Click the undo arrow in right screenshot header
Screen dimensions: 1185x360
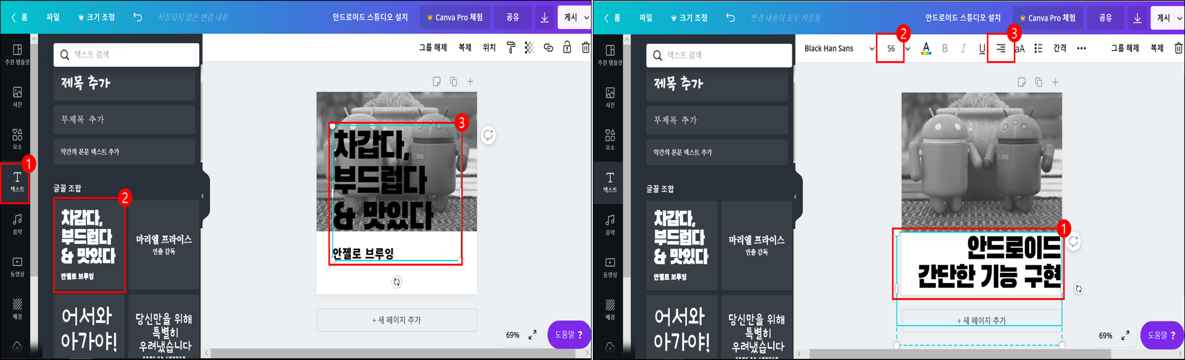coord(730,18)
